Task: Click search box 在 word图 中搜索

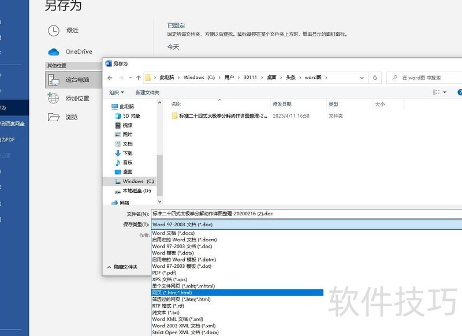Action: [424, 78]
